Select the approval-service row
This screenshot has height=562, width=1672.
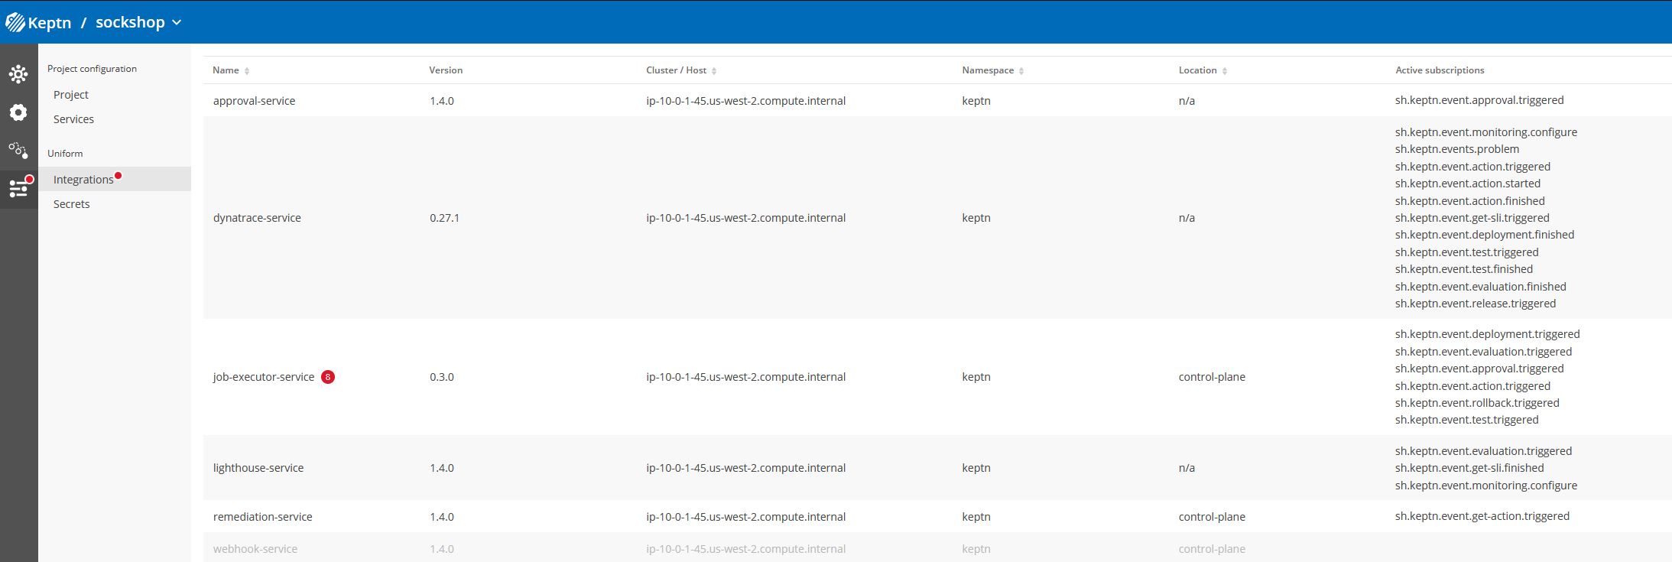[254, 101]
